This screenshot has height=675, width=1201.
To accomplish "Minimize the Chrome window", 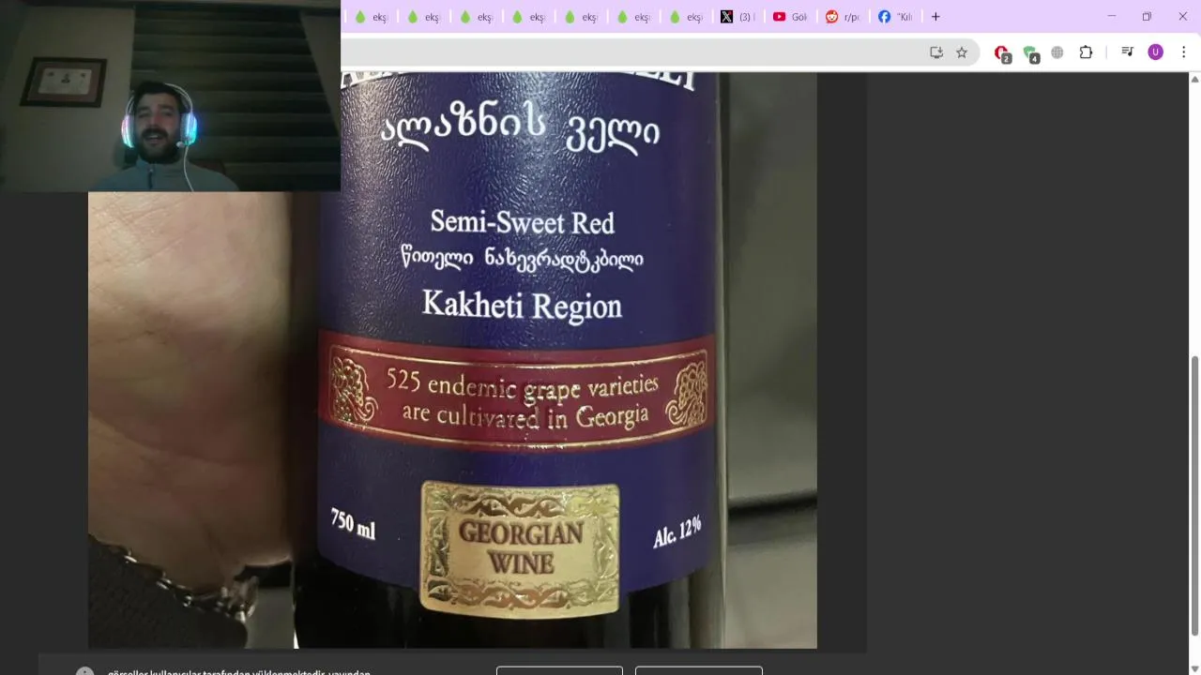I will [x=1112, y=17].
